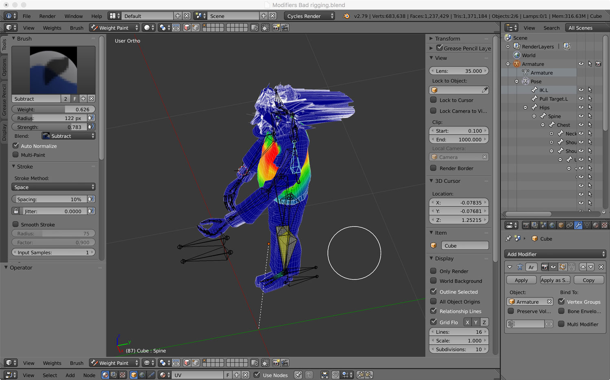Collapse the 3D Cursor panel
The width and height of the screenshot is (610, 380).
[432, 181]
